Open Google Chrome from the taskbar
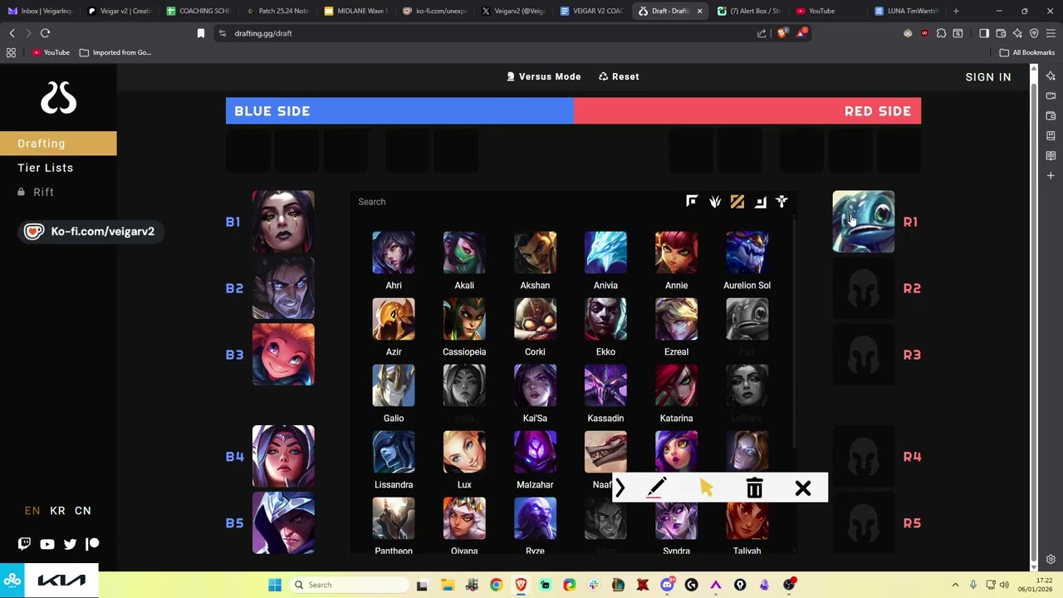The width and height of the screenshot is (1063, 598). click(496, 585)
